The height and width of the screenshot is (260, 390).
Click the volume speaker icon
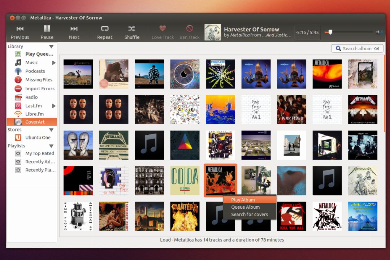379,32
